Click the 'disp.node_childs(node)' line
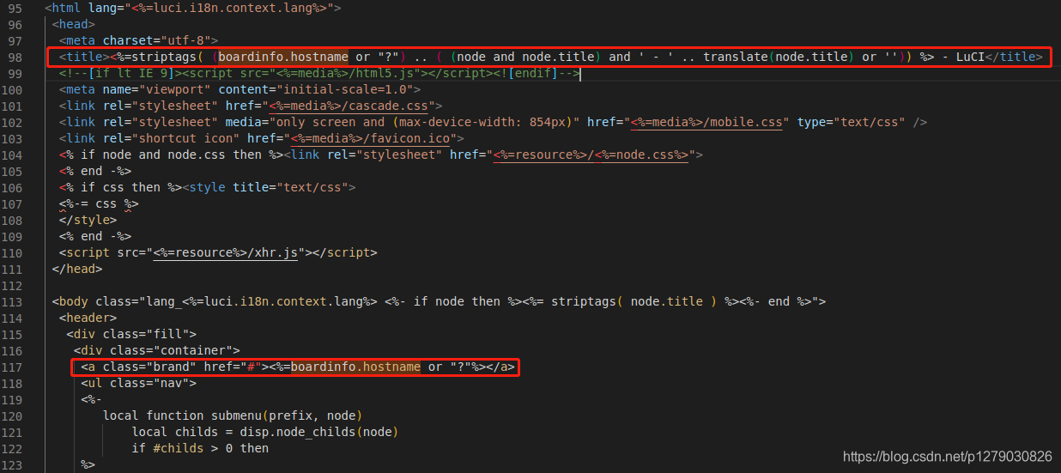 tap(265, 433)
